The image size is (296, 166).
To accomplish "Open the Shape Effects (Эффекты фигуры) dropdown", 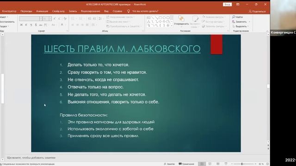I will [x=214, y=26].
